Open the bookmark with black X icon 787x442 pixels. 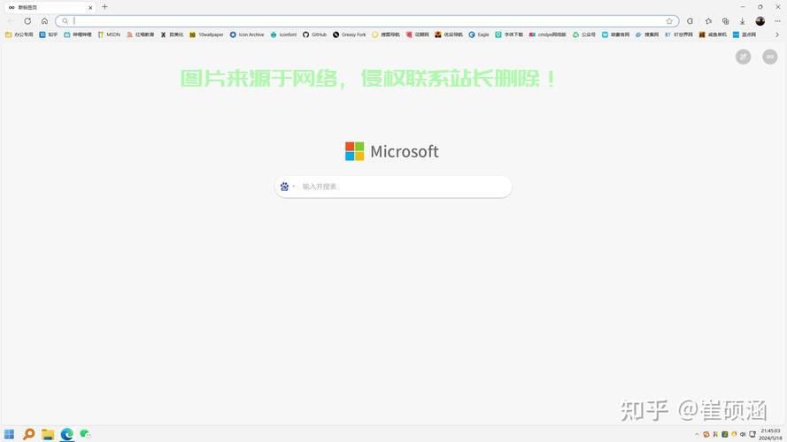pyautogui.click(x=172, y=34)
